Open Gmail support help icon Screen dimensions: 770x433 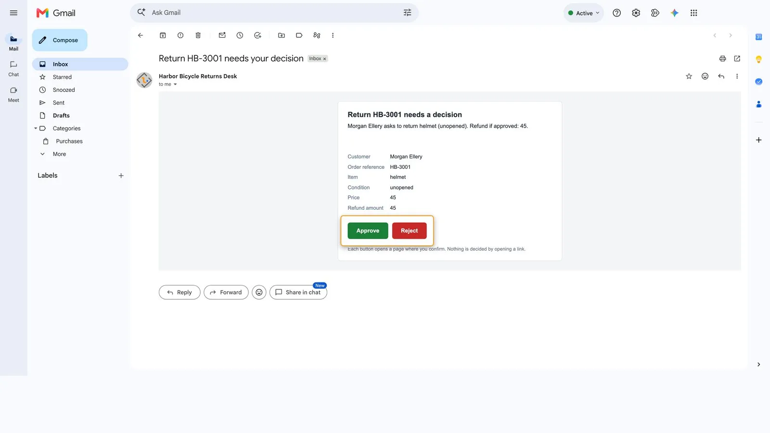coord(616,13)
